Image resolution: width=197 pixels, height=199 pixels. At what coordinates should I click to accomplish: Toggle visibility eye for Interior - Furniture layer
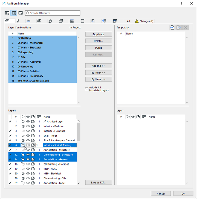tap(28, 131)
